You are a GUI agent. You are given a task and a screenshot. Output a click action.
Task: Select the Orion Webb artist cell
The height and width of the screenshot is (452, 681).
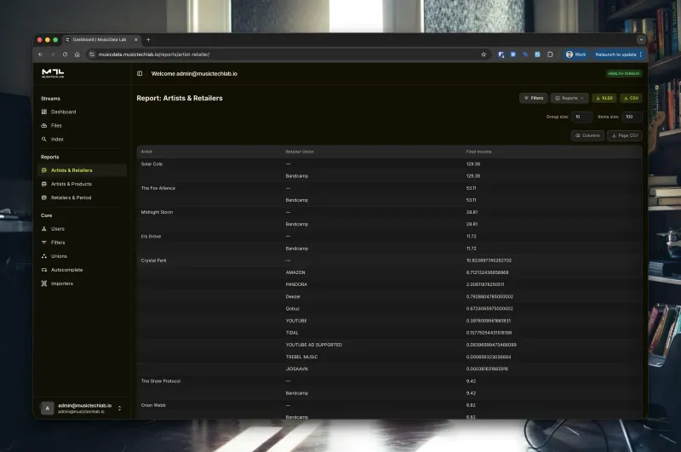(153, 405)
